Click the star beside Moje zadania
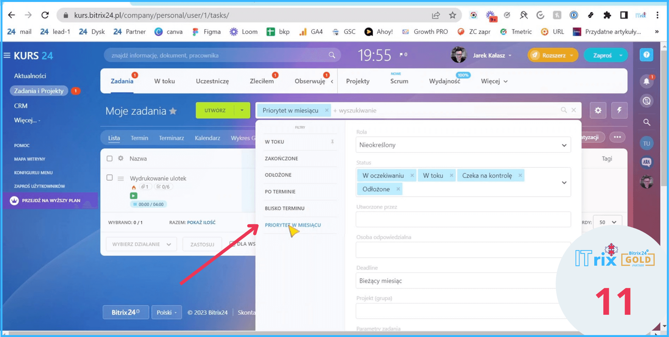Viewport: 669px width, 337px height. (173, 111)
